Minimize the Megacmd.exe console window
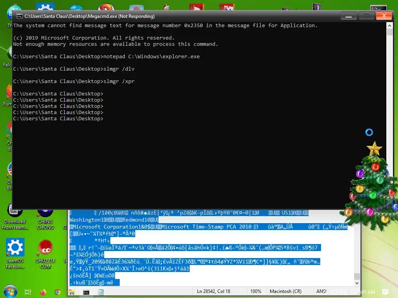 click(x=349, y=16)
